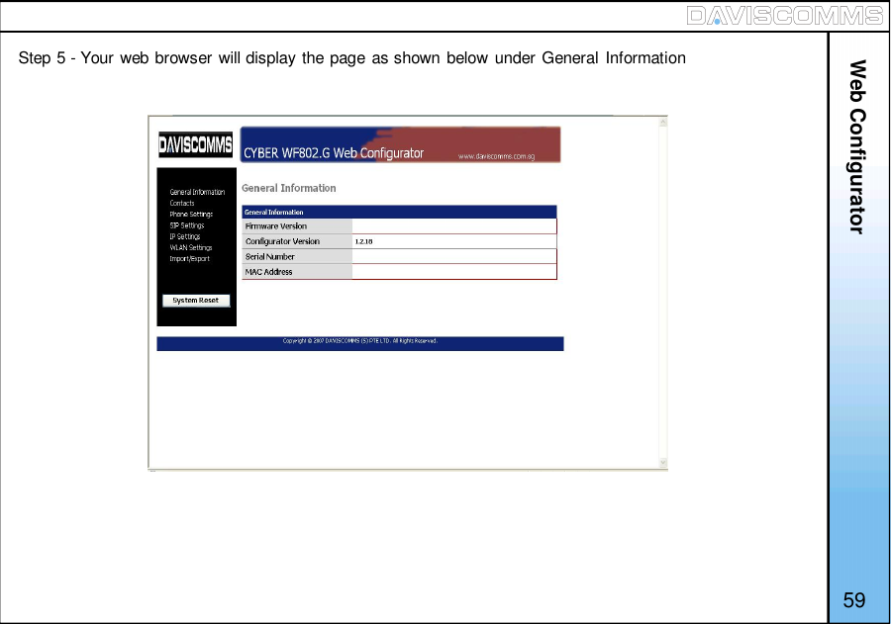Open IP Settings from the left menu
Viewport: 891px width, 624px height.
[x=185, y=236]
